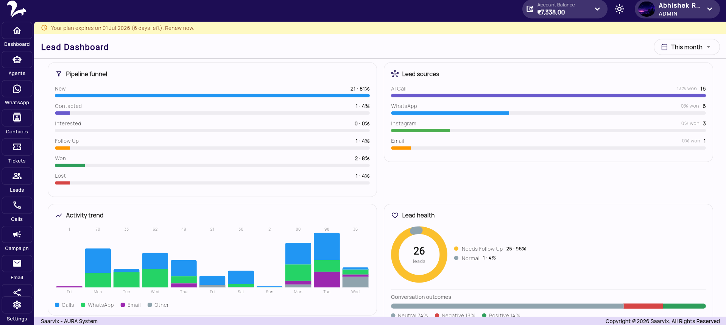Viewport: 726px width, 325px height.
Task: Click the Lead Dashboard heading
Action: pyautogui.click(x=75, y=47)
